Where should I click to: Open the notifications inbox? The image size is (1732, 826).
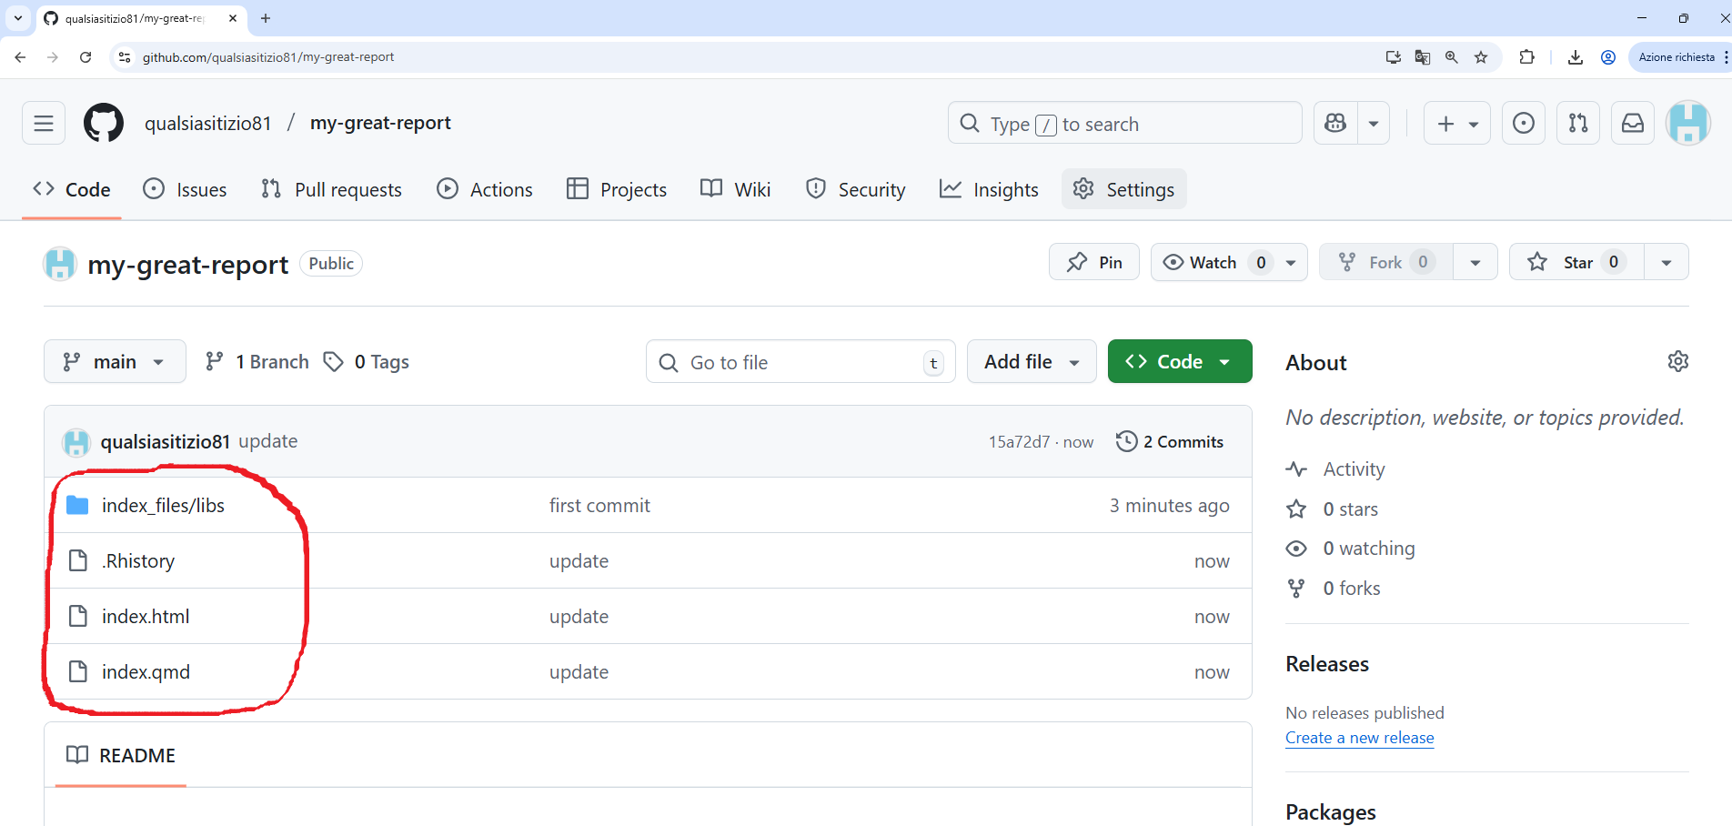point(1633,123)
